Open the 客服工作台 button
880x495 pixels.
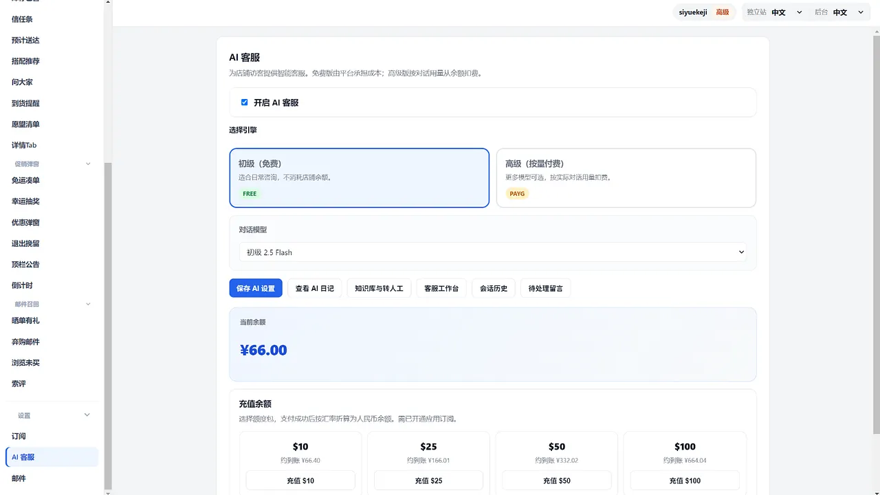click(x=441, y=289)
